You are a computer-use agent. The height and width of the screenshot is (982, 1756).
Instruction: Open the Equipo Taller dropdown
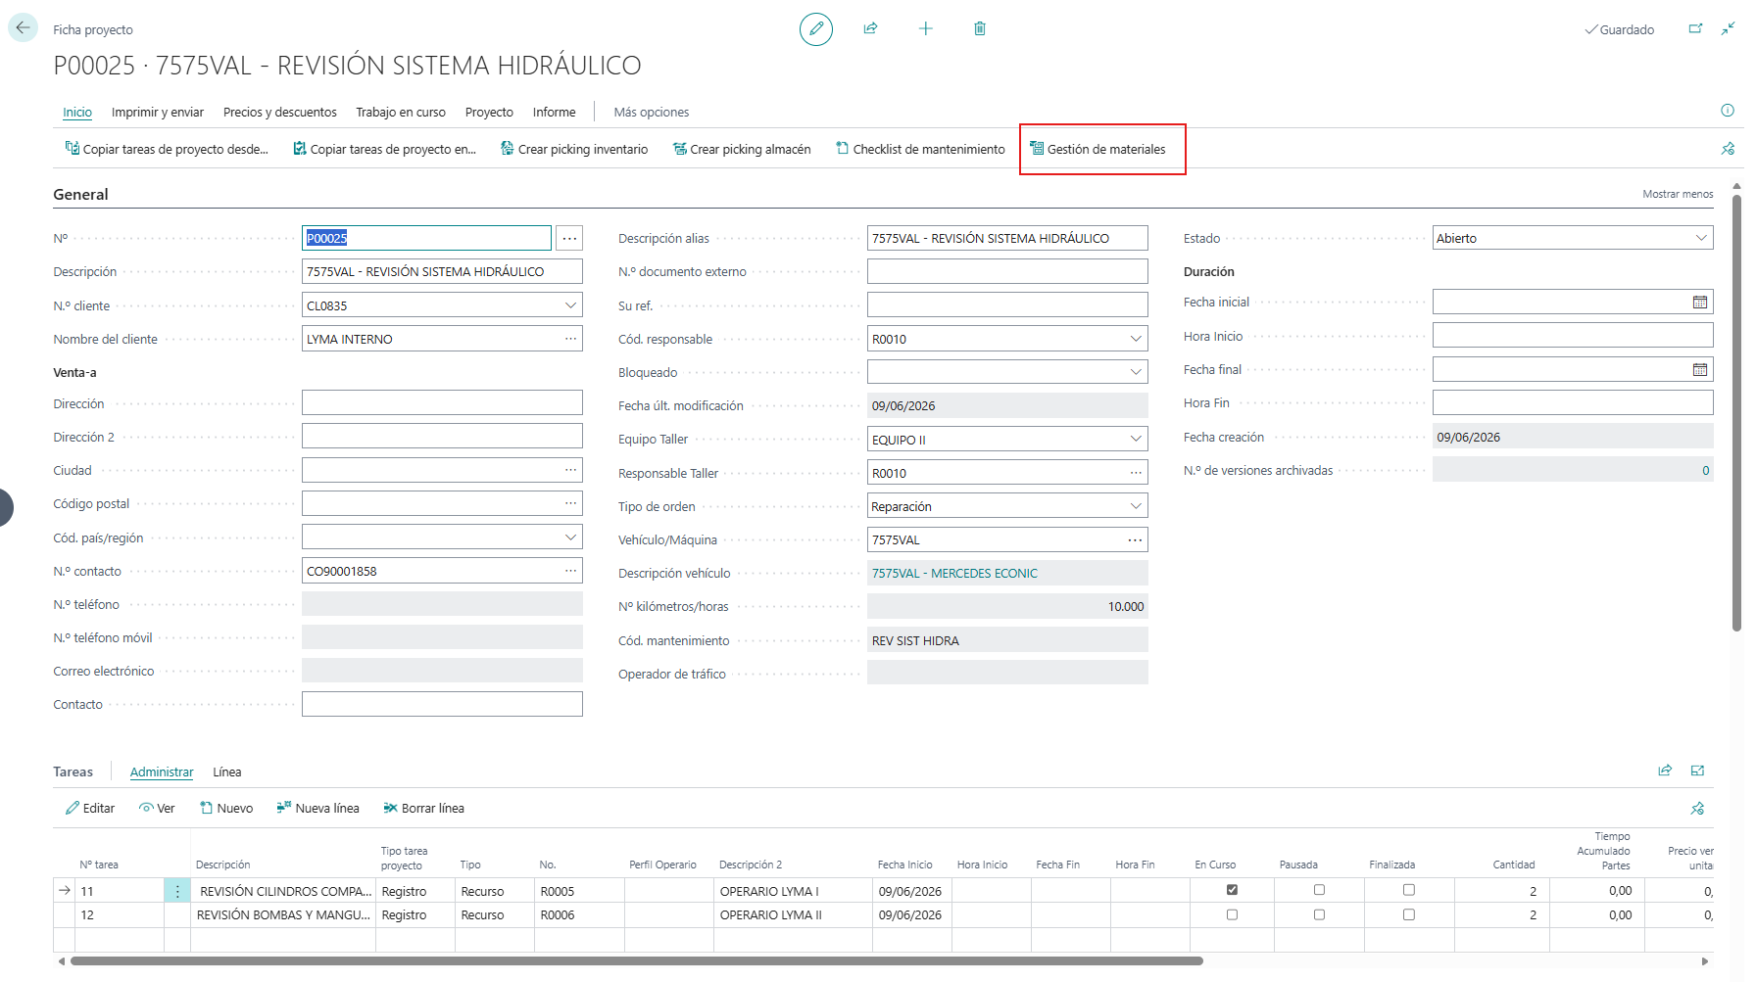coord(1136,440)
